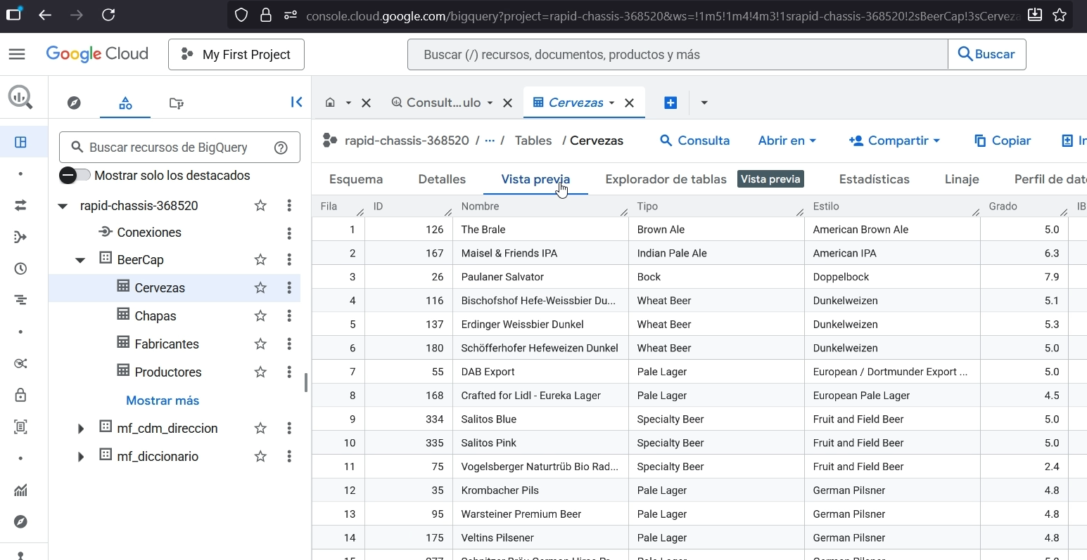This screenshot has width=1087, height=560.
Task: Select the SQL workspace icon in navigation rail
Action: 20,142
